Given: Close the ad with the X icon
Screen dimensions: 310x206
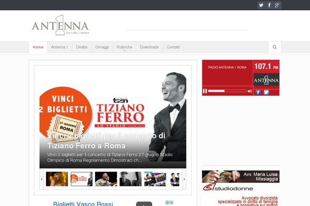Looking at the screenshot, I should (x=171, y=202).
